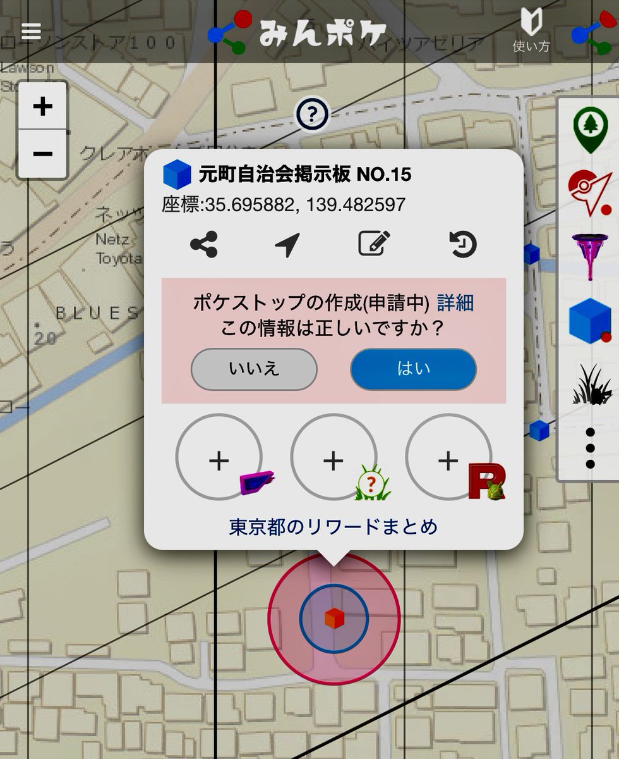Add a raid report with the purple circle
Screen dimensions: 619x759
(x=219, y=458)
